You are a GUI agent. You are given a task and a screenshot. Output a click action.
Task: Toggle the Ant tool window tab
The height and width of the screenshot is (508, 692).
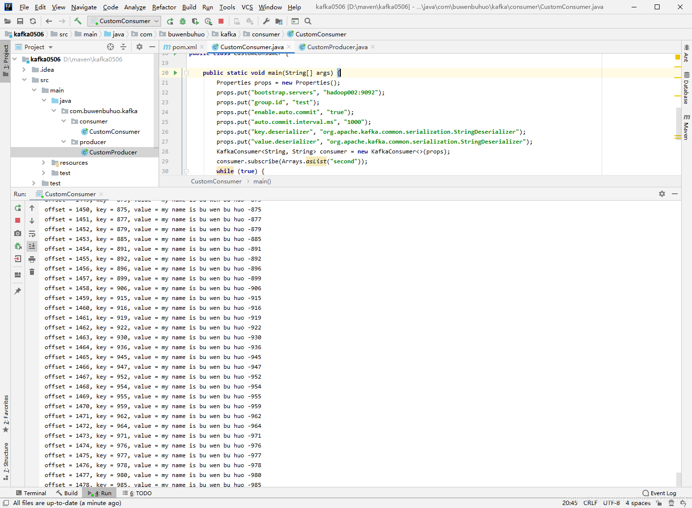click(x=687, y=53)
